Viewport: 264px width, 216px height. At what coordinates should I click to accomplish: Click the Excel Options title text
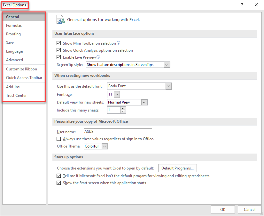[14, 5]
